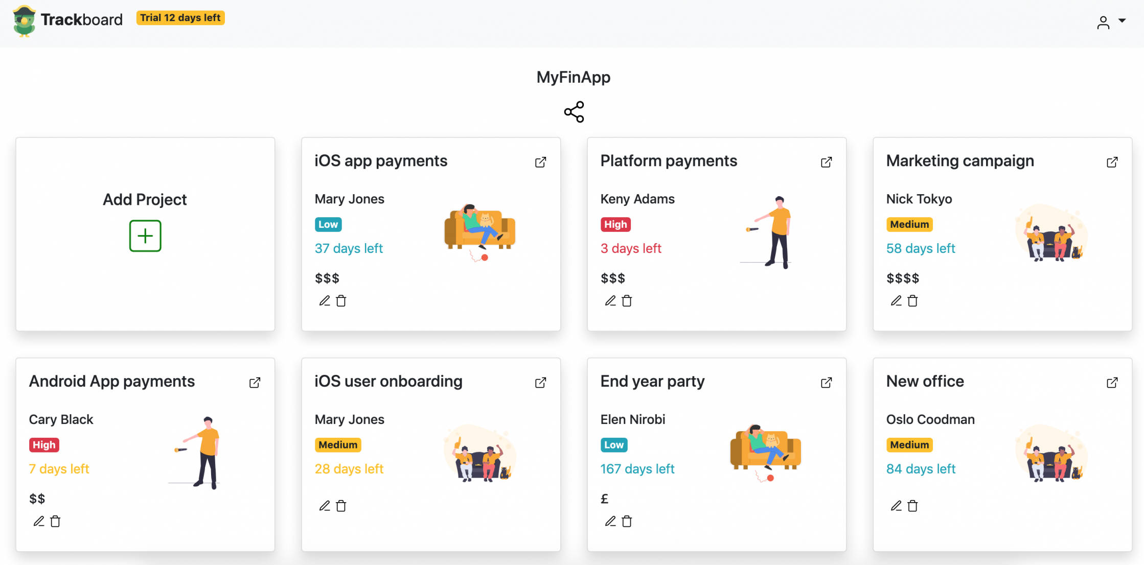Edit the End year party project
The width and height of the screenshot is (1144, 565).
[x=610, y=521]
